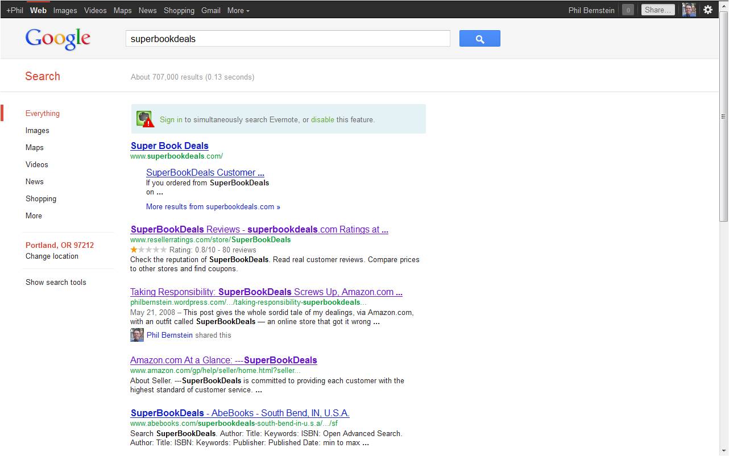Click the blue magnifier search button

479,39
